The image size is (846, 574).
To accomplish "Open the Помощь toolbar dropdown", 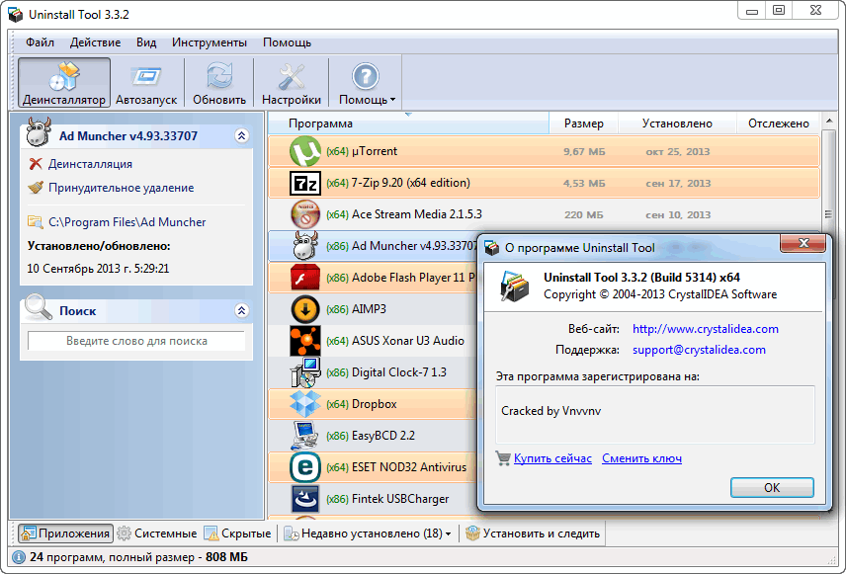I will pos(367,83).
